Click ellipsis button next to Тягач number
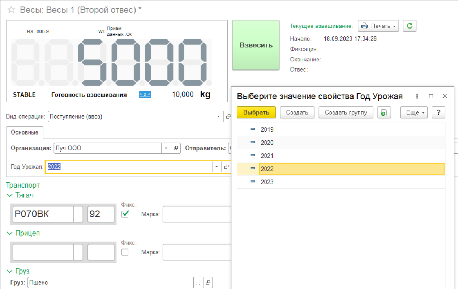This screenshot has height=289, width=458. click(x=78, y=214)
